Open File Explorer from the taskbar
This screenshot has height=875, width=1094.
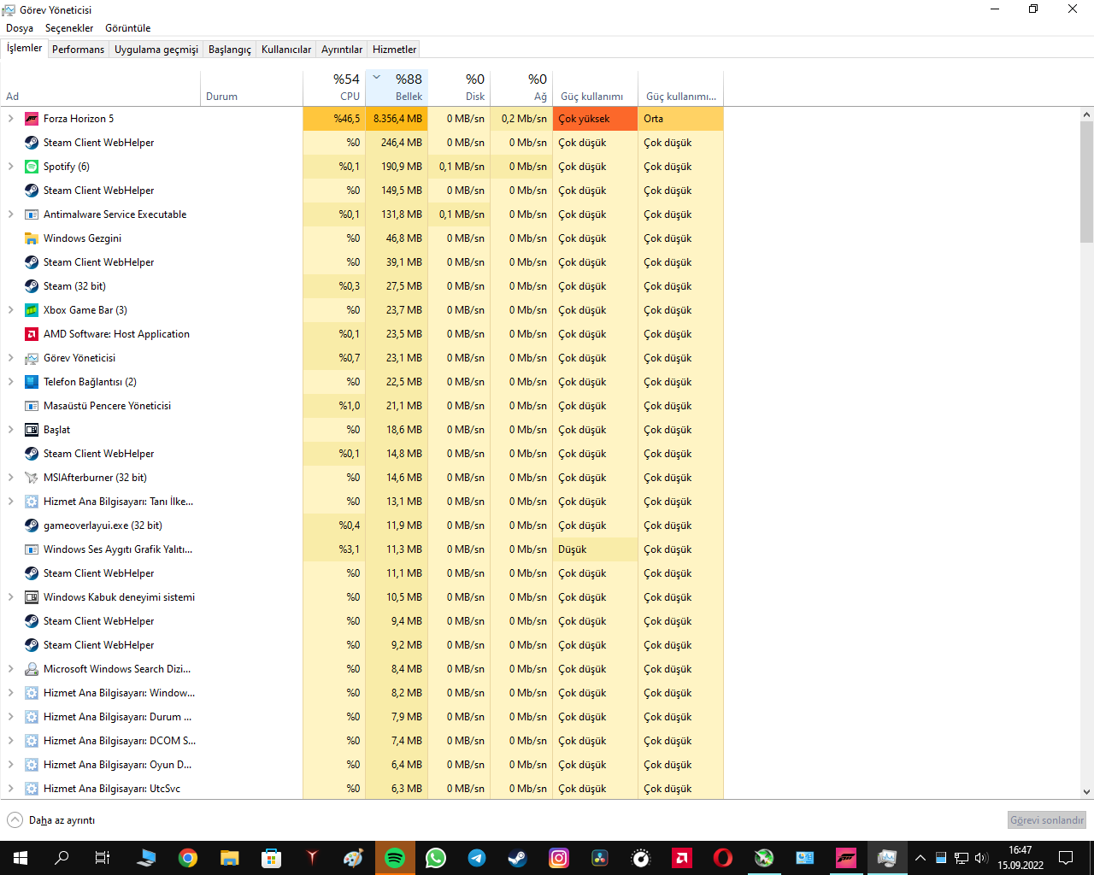[229, 858]
